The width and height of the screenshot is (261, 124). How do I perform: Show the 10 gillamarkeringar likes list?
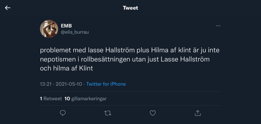click(86, 99)
